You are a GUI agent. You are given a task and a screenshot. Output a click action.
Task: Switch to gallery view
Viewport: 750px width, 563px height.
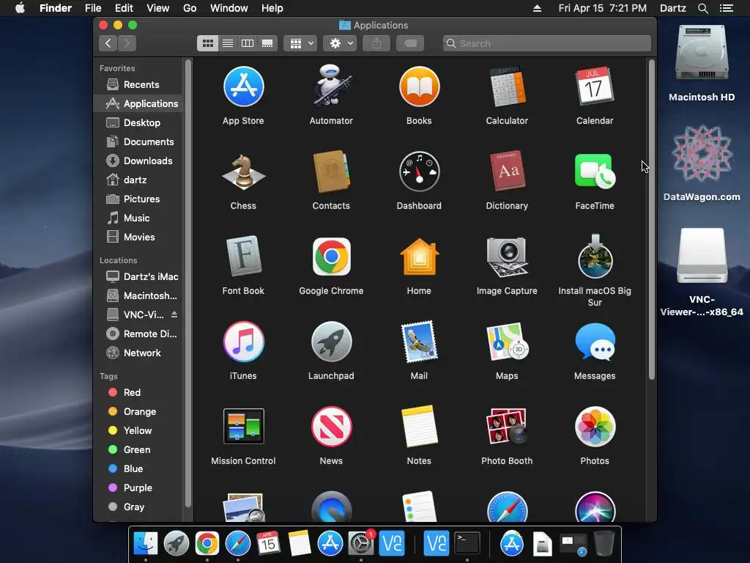(x=267, y=43)
